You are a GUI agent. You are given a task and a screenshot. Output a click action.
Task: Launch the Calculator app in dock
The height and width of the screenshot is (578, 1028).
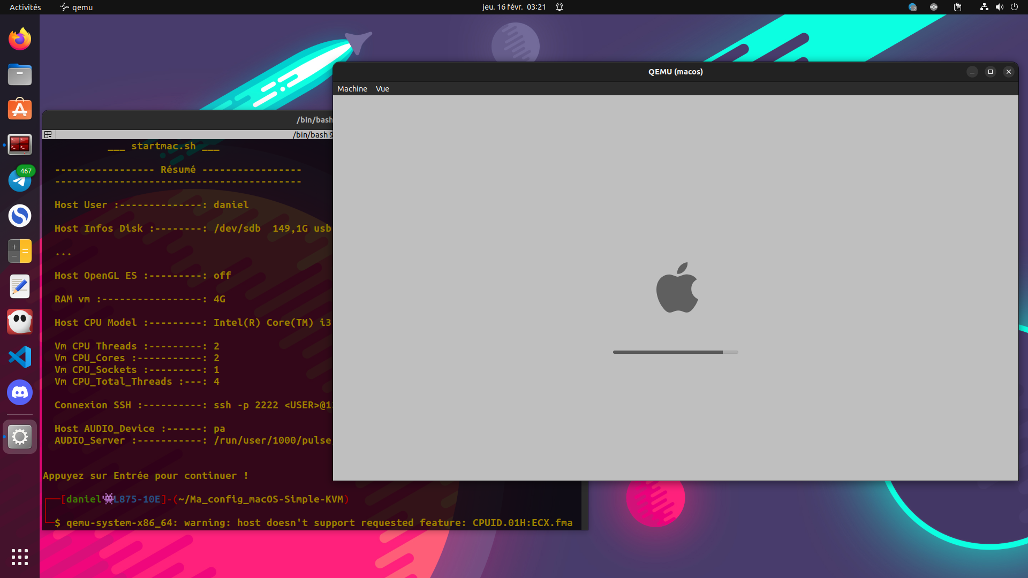click(20, 251)
